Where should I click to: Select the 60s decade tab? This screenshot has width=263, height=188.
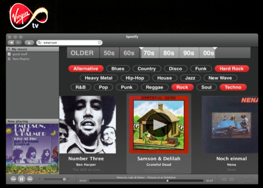click(x=129, y=53)
